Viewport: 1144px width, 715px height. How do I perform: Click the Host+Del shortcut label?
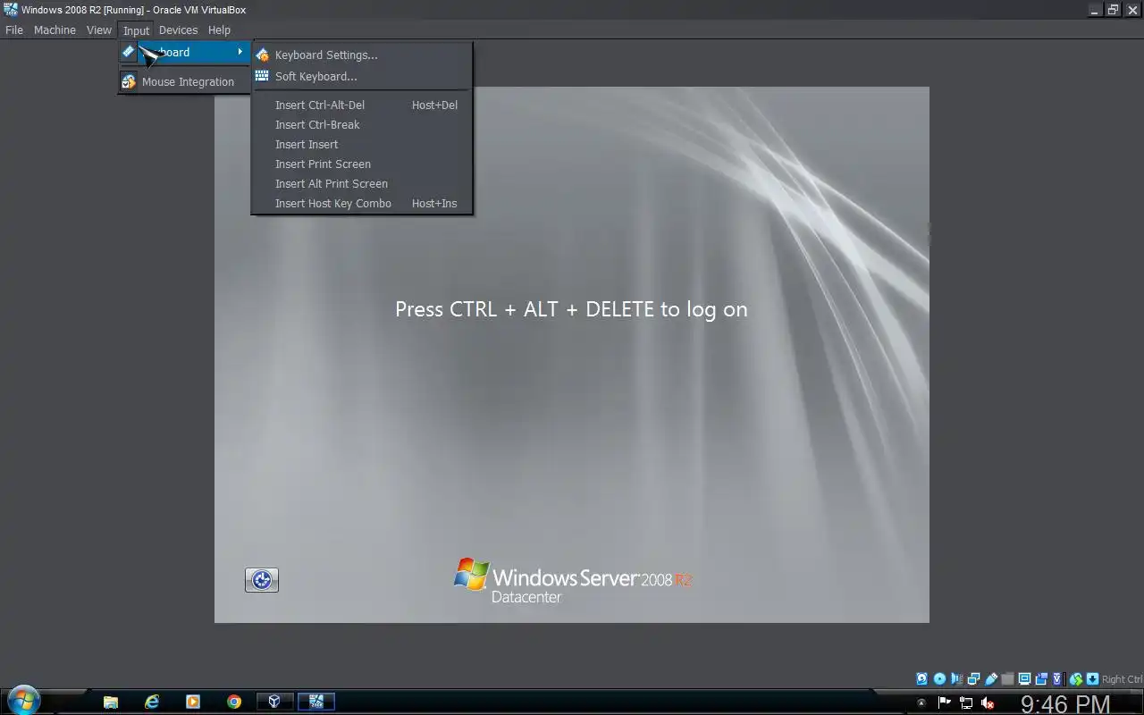434,105
